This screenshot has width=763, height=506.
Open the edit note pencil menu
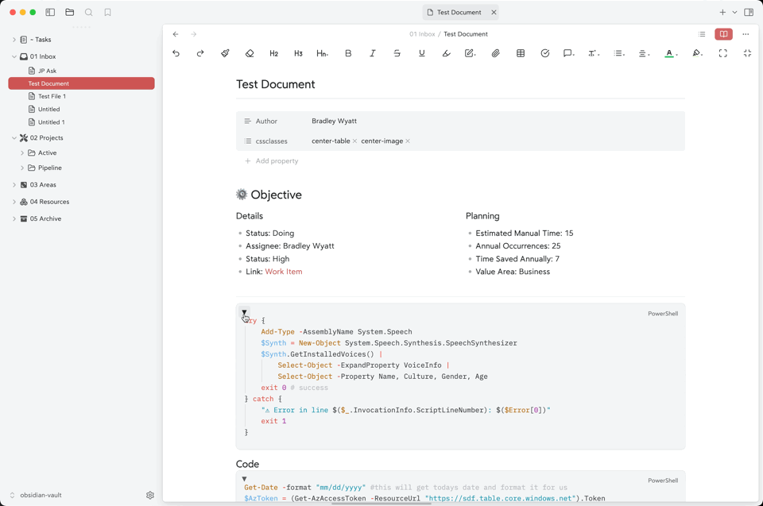pos(470,53)
